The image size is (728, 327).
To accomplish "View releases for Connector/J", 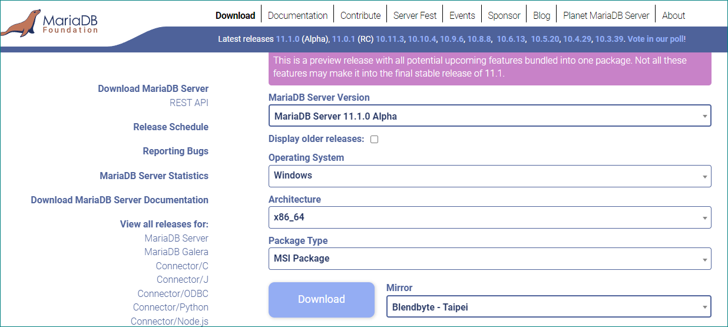I will tap(183, 279).
